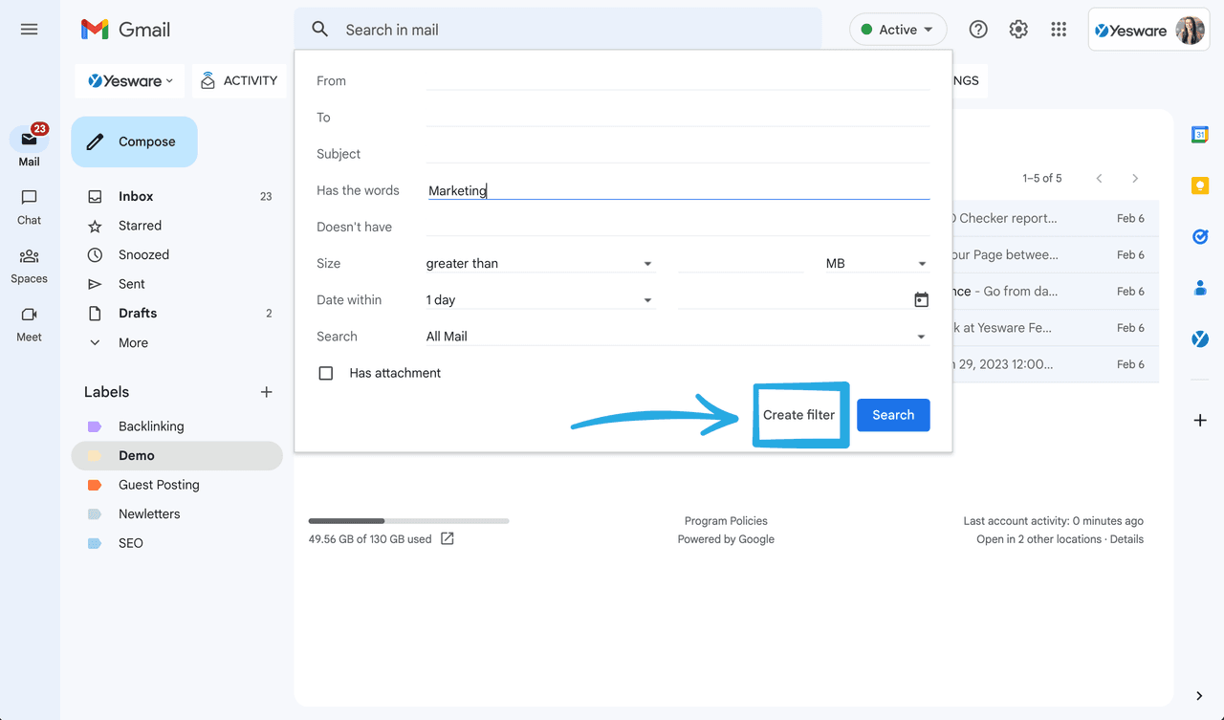Open the 'Date within' 1 day dropdown

pos(540,299)
